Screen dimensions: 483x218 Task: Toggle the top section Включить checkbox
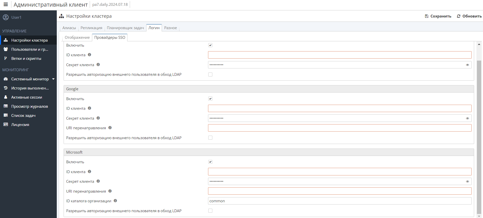pos(210,45)
